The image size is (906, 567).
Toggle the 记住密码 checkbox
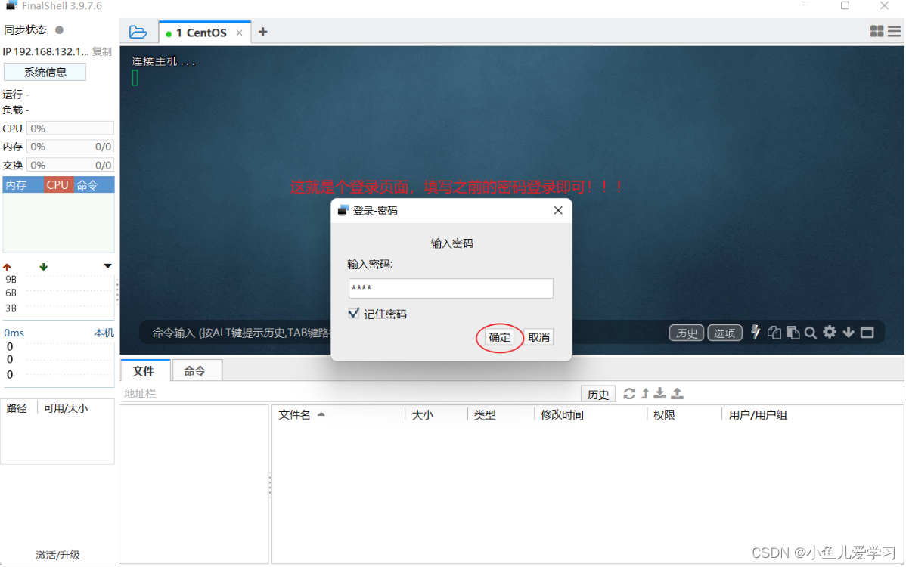[x=354, y=313]
